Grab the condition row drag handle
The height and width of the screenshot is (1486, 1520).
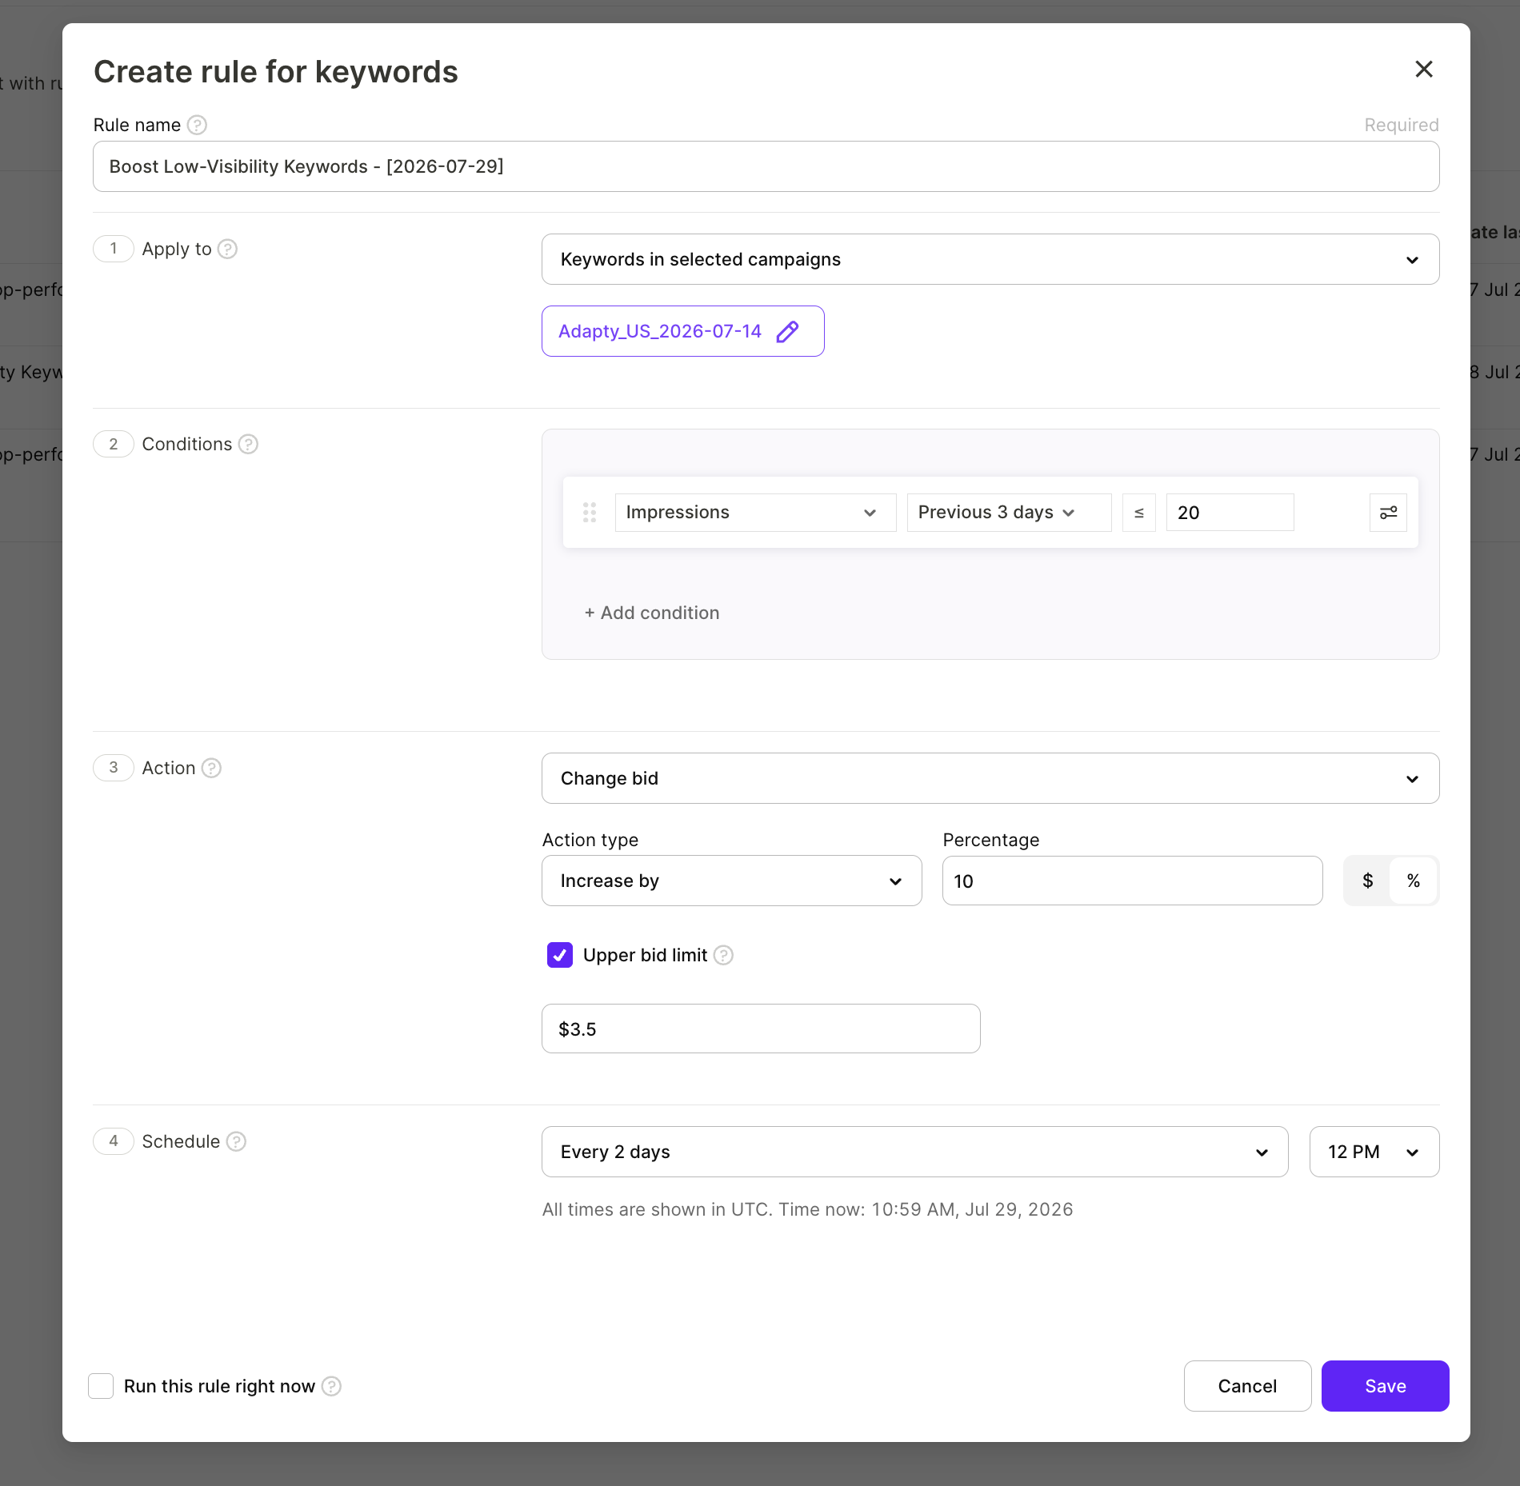pyautogui.click(x=590, y=513)
